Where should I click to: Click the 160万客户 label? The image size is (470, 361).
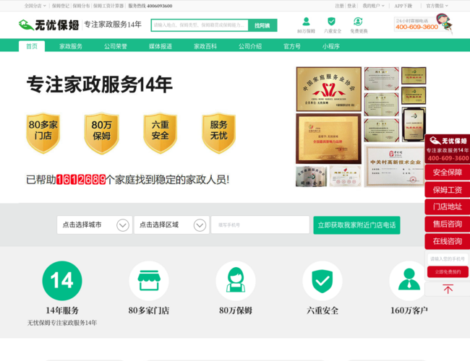click(x=409, y=310)
